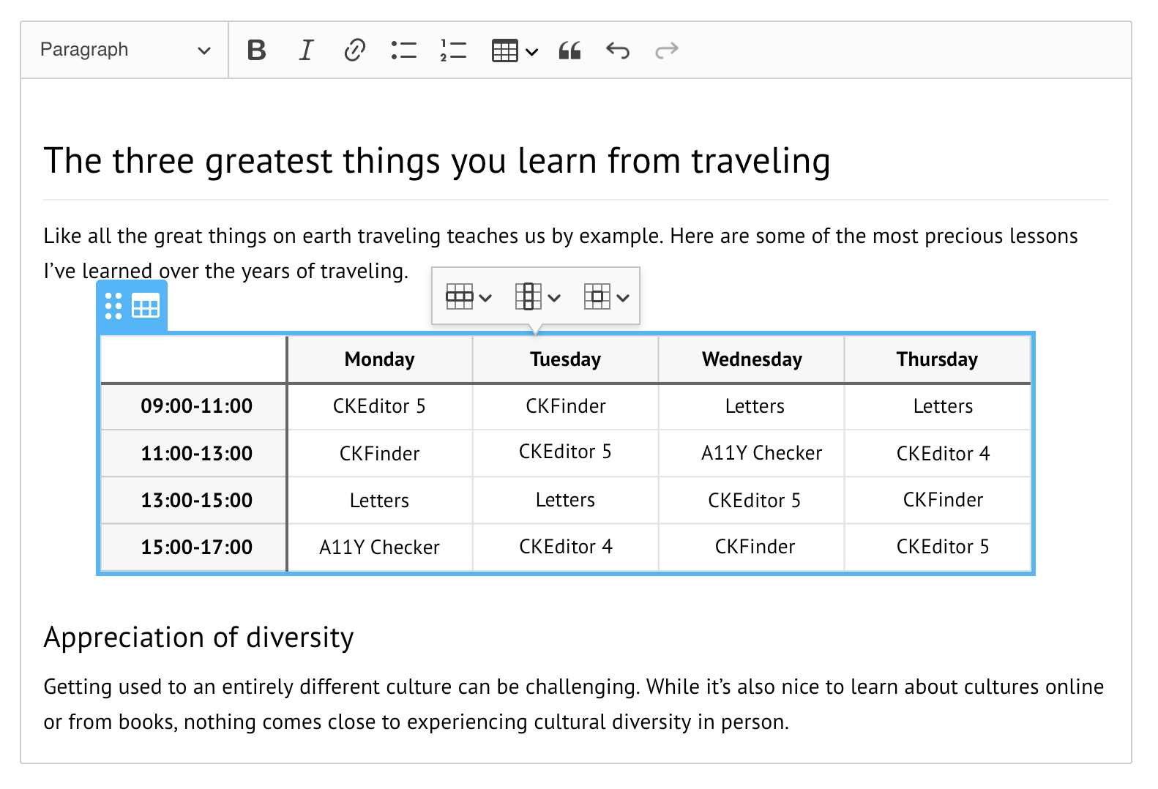The image size is (1158, 789).
Task: Click the CKEditor 5 cell at Monday 09:00
Action: 380,406
